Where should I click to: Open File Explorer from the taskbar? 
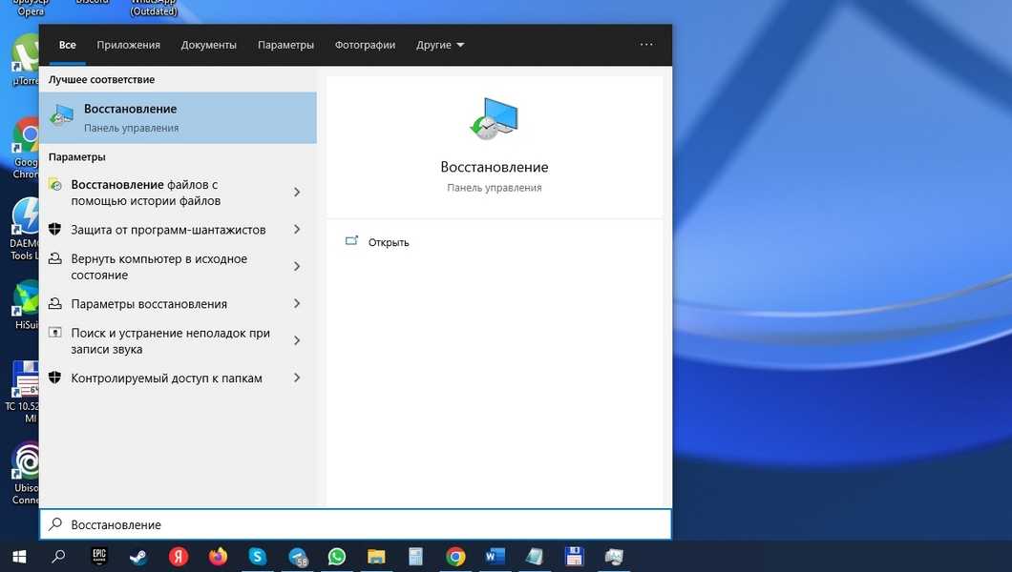click(x=376, y=557)
